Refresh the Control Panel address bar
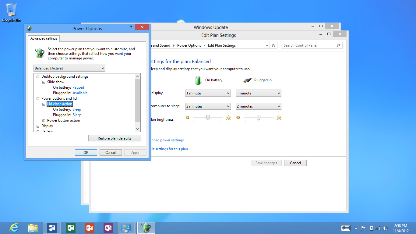Image resolution: width=416 pixels, height=234 pixels. [273, 45]
